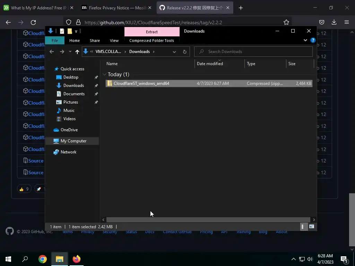The image size is (355, 266).
Task: Open Windows search from the taskbar
Action: 25,259
